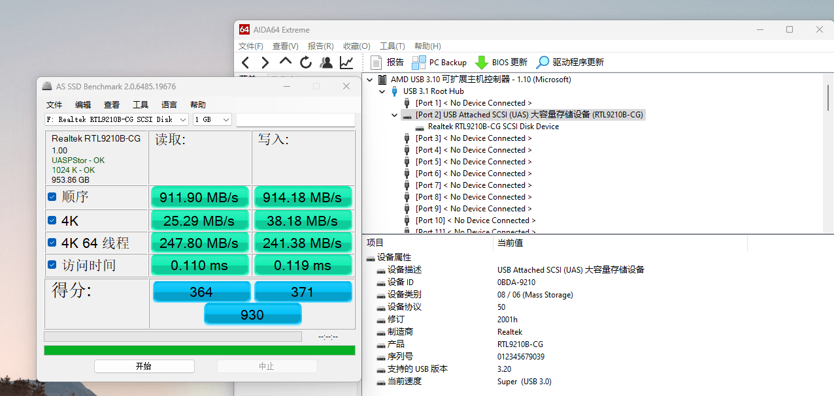This screenshot has height=396, width=834.
Task: Click the AIDA64 app logo icon
Action: 244,29
